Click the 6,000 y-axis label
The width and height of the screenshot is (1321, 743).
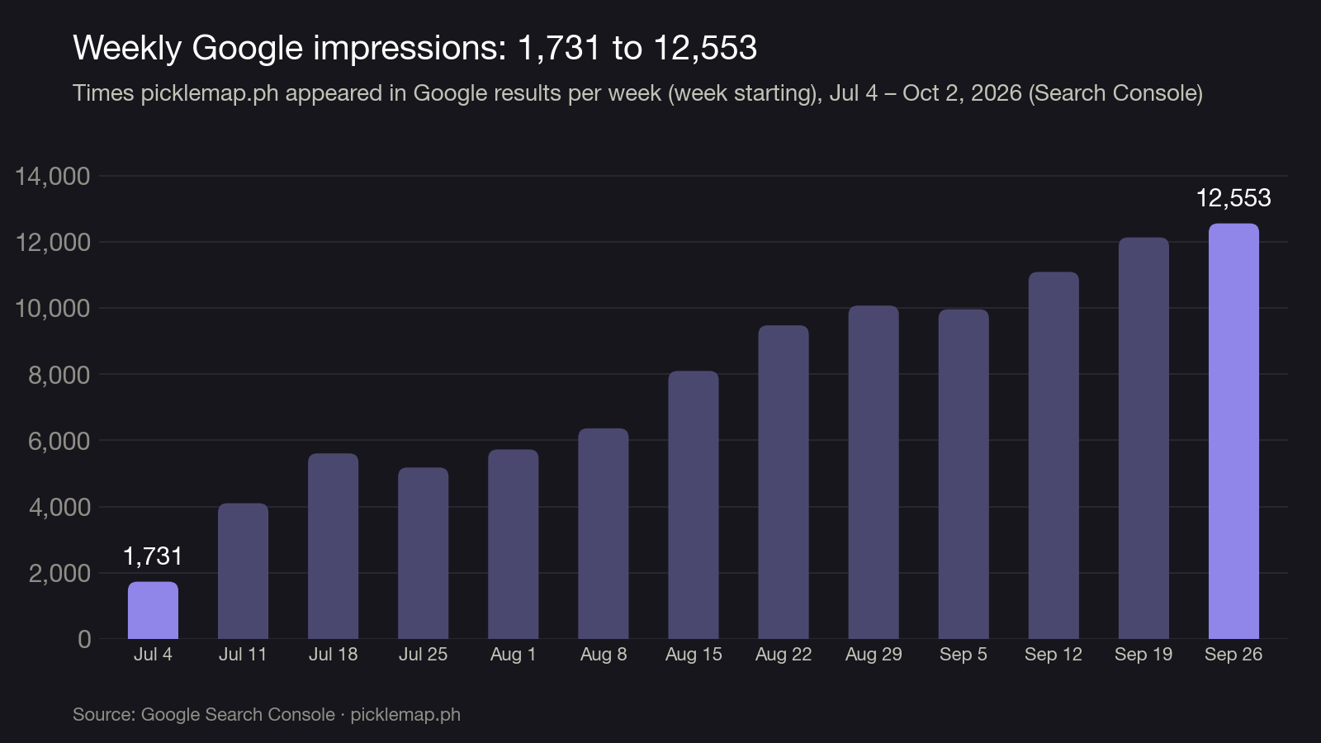tap(59, 441)
